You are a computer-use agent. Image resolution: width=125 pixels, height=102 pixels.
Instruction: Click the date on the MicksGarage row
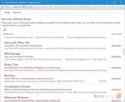pyautogui.click(x=116, y=57)
